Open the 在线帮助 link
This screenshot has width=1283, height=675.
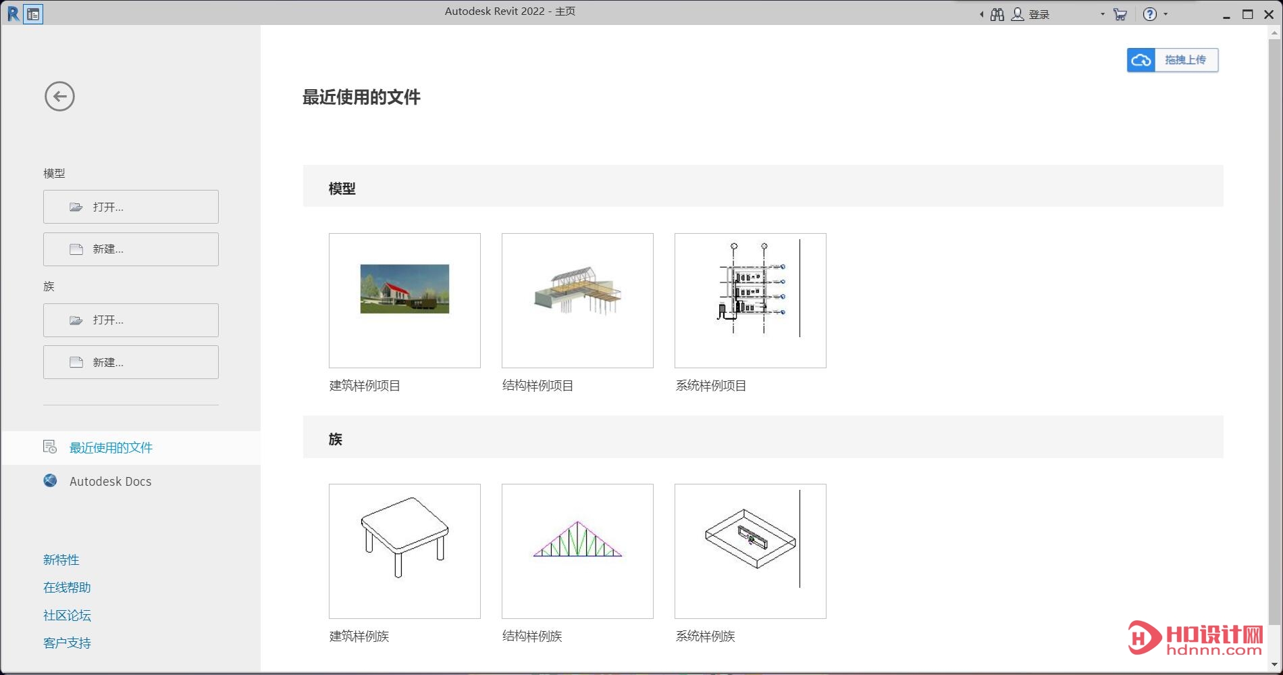click(x=67, y=587)
